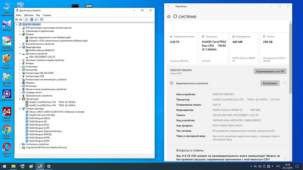
Task: Expand the Контроллеры USB node
Action: point(20,76)
